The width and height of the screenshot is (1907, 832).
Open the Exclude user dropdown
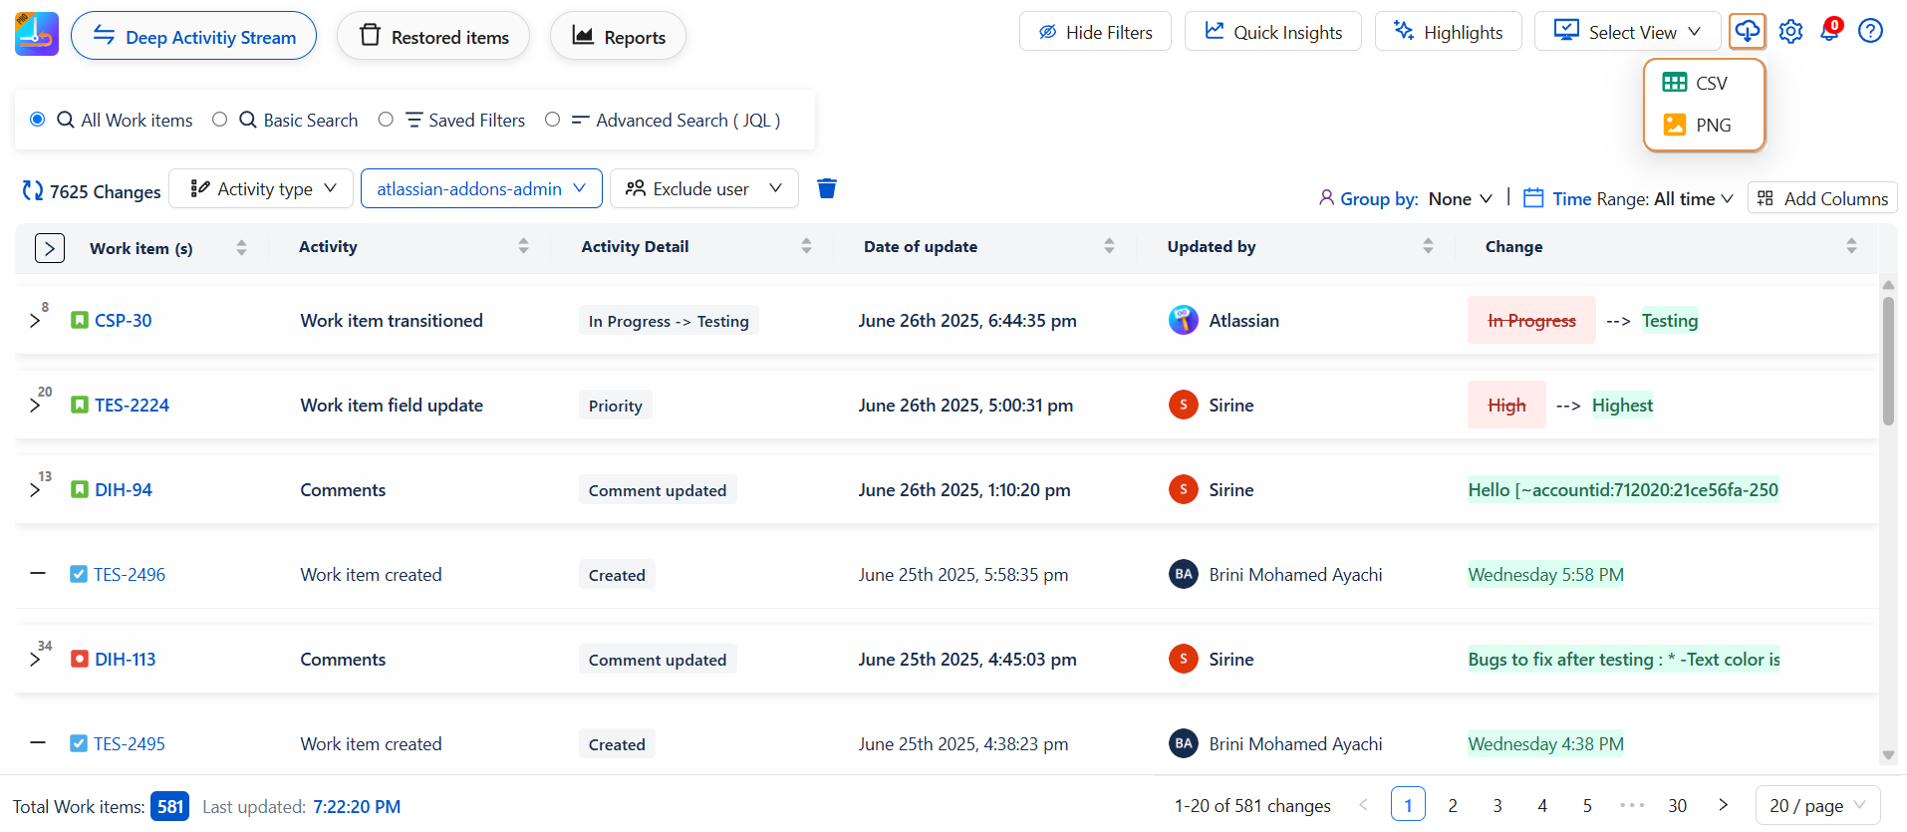point(703,189)
